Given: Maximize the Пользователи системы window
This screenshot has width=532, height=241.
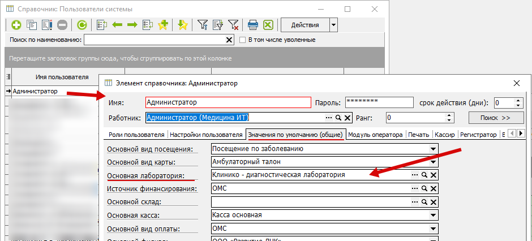Looking at the screenshot, I should point(347,9).
